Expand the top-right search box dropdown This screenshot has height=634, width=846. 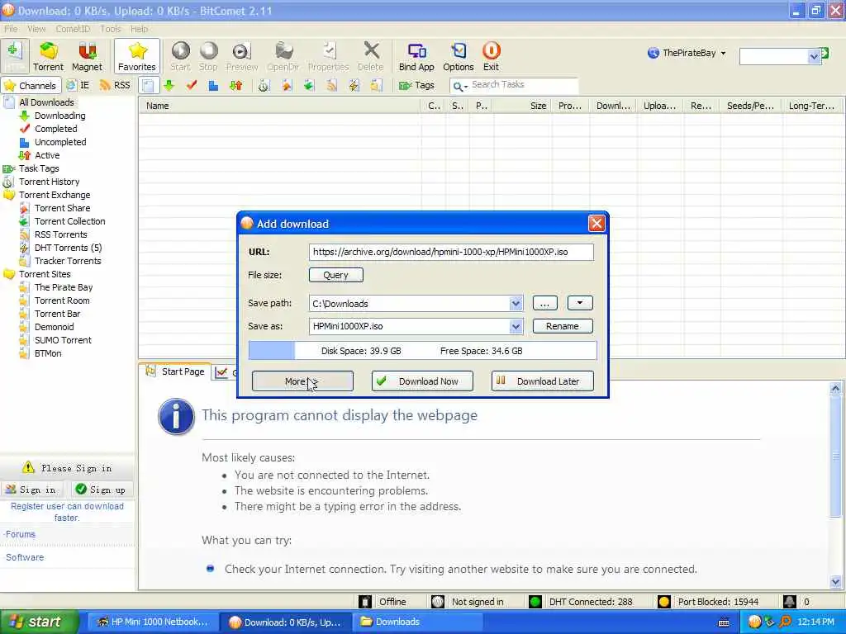(814, 56)
